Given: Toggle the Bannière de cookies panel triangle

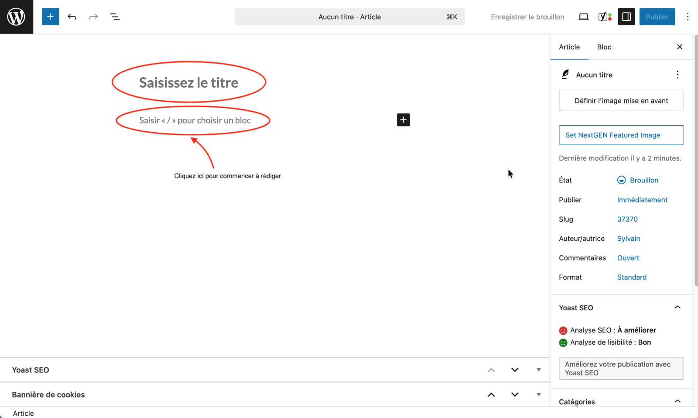Looking at the screenshot, I should [x=538, y=394].
